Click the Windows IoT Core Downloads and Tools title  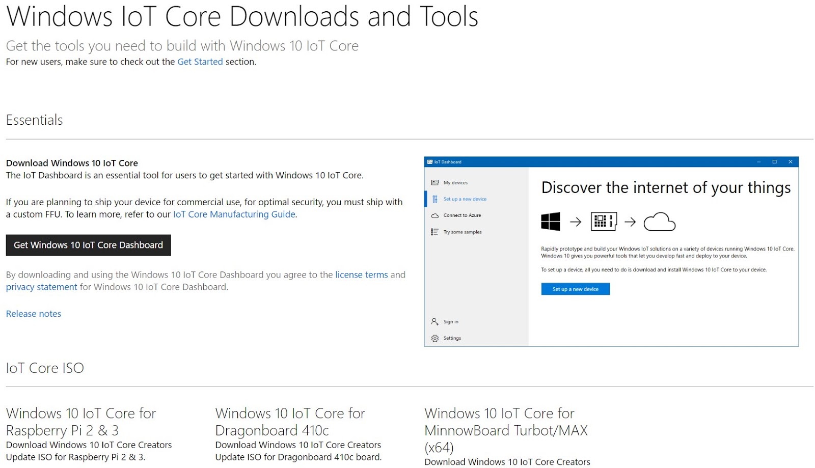[242, 16]
